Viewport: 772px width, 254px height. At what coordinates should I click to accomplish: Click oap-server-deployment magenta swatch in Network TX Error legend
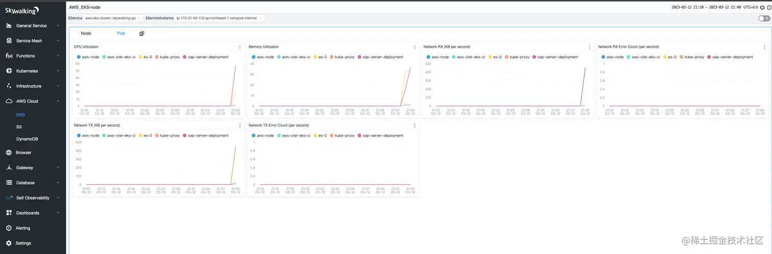point(359,135)
